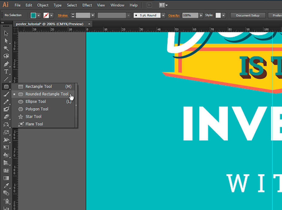Select the Magic Wand tool

pos(6,49)
